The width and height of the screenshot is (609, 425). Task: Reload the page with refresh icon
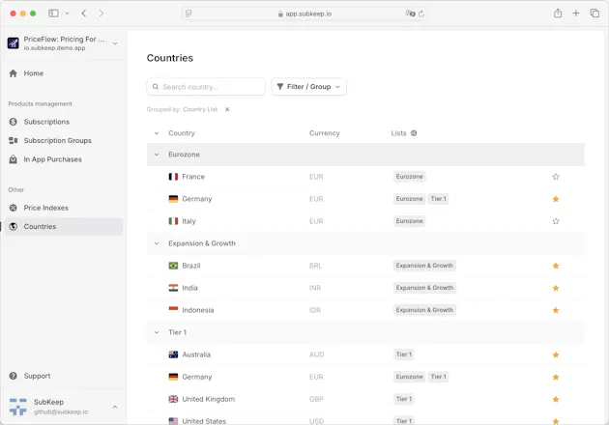click(x=421, y=14)
